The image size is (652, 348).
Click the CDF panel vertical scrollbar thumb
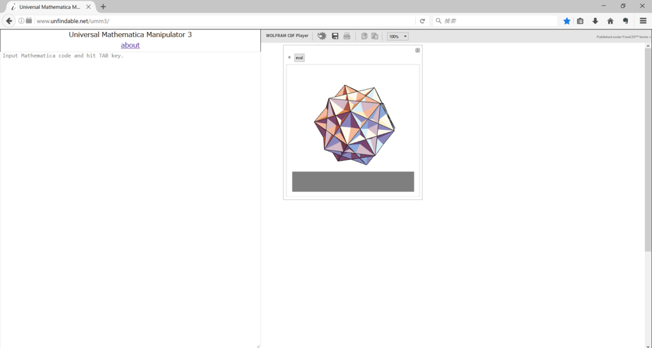pyautogui.click(x=648, y=150)
